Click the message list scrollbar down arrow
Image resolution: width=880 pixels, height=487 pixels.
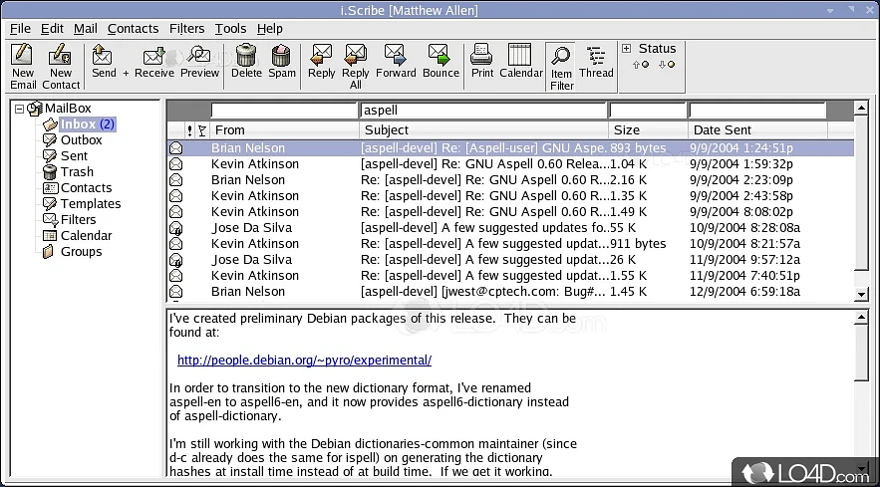click(x=862, y=295)
